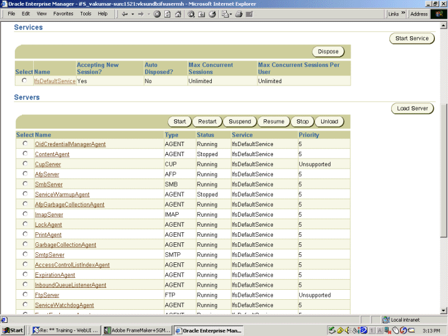Open the ServiceWarmupAgent link
This screenshot has height=336, width=448.
[x=62, y=194]
